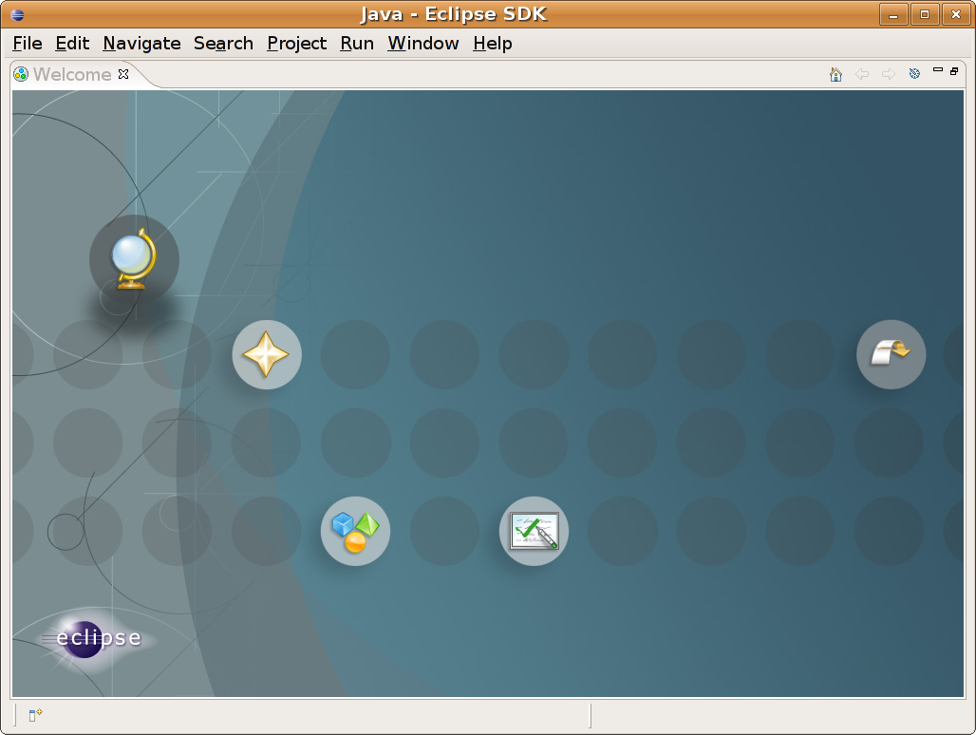This screenshot has height=735, width=976.
Task: Click the fast view icon in status bar
Action: click(x=35, y=715)
